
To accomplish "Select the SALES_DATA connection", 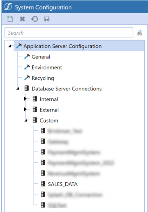I will [x=63, y=184].
